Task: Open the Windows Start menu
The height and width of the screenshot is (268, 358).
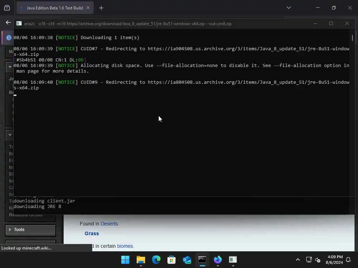Action: pyautogui.click(x=125, y=260)
